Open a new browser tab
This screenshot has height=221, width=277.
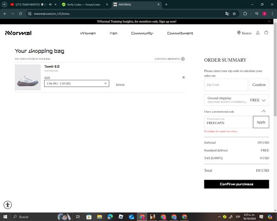click(x=166, y=4)
